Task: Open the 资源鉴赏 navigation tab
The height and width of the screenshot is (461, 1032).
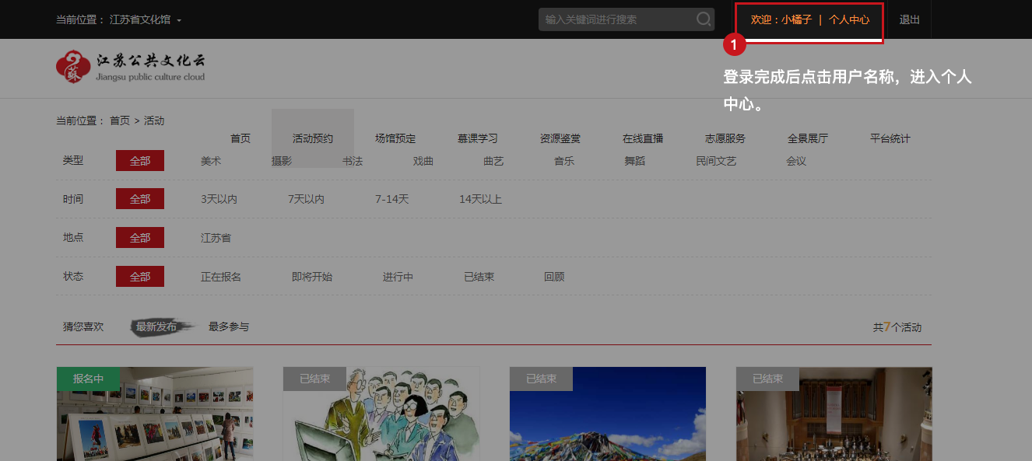Action: click(560, 138)
